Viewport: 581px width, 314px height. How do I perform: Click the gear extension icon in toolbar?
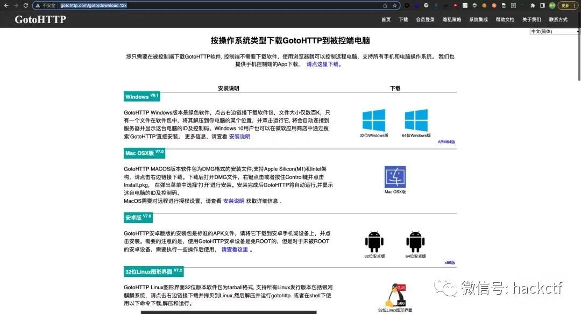474,5
